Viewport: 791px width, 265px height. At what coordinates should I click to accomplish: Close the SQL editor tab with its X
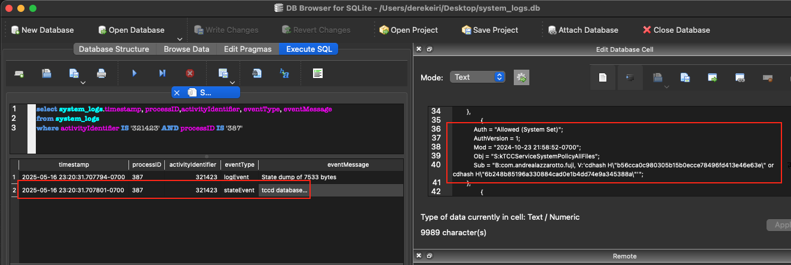(x=177, y=93)
